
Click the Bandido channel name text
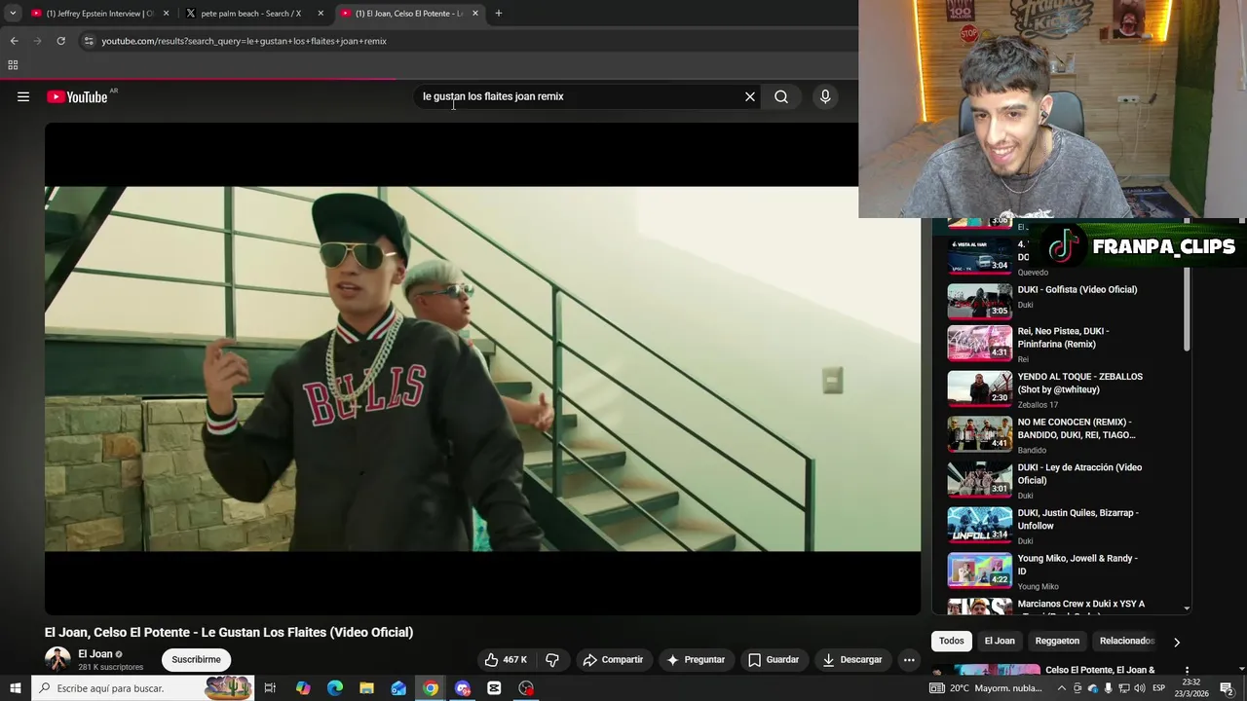(1032, 450)
